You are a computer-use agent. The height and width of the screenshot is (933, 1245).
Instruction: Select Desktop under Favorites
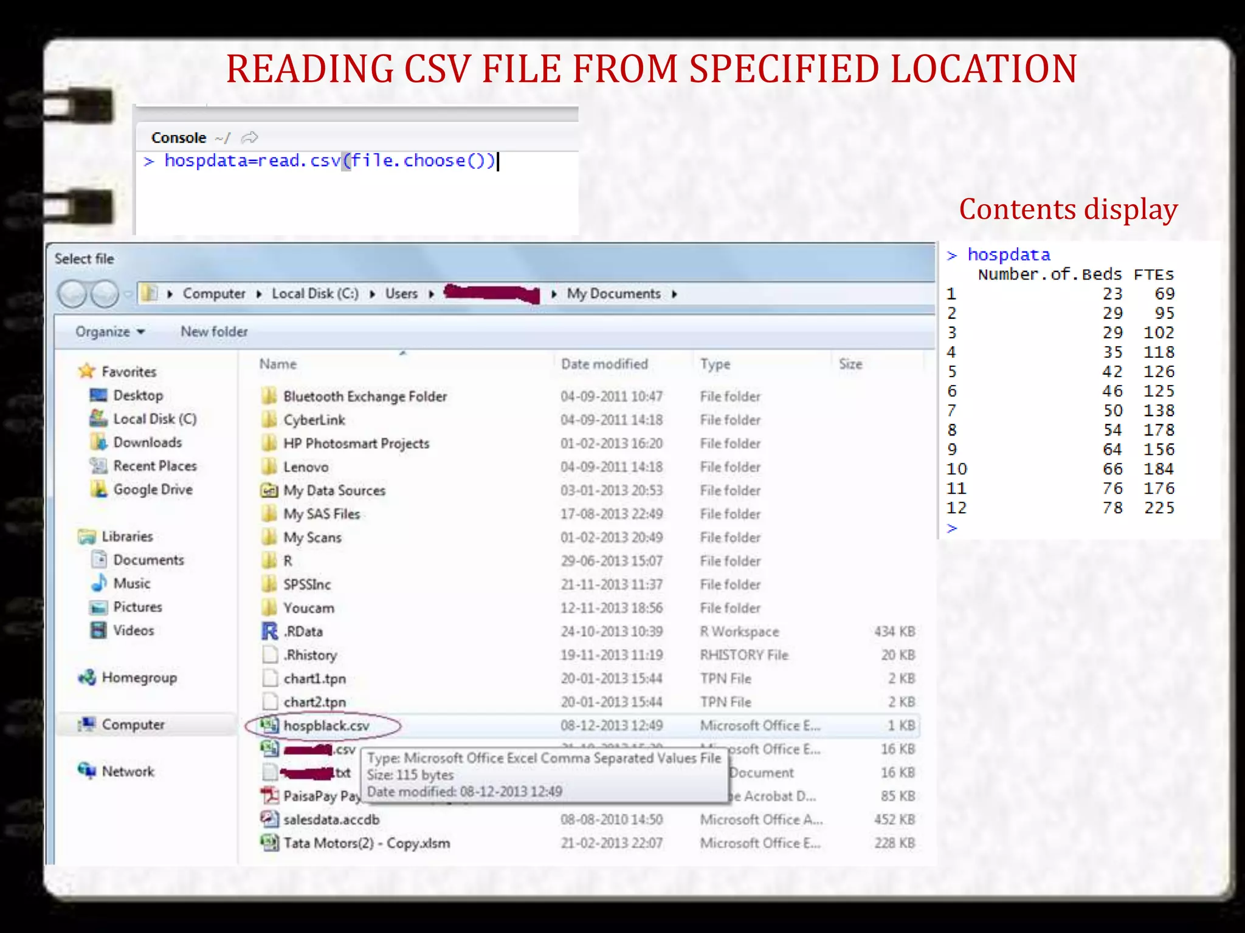[x=138, y=395]
